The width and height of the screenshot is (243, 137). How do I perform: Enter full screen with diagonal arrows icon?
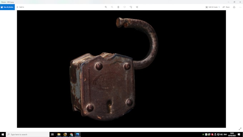[240, 129]
